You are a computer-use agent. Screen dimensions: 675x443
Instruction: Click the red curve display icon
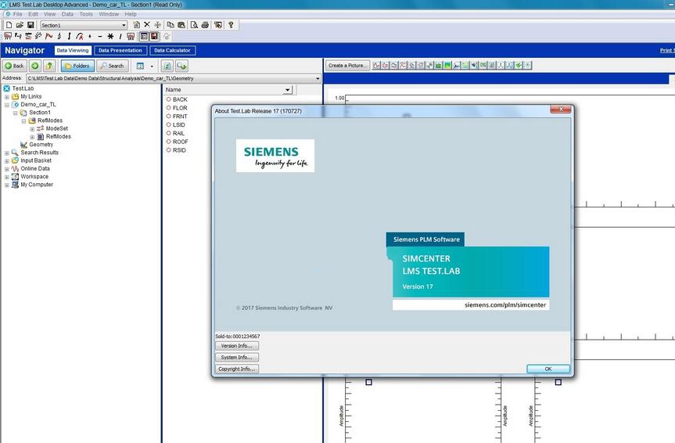click(48, 37)
